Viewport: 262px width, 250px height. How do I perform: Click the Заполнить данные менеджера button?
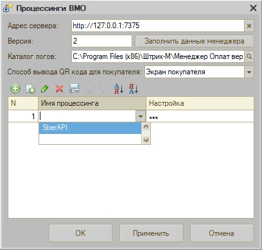tap(195, 41)
